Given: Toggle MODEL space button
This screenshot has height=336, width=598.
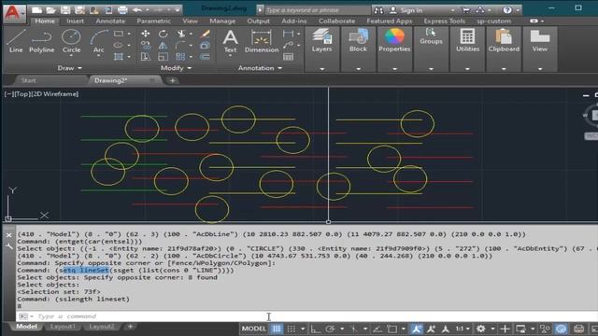Looking at the screenshot, I should pos(253,329).
